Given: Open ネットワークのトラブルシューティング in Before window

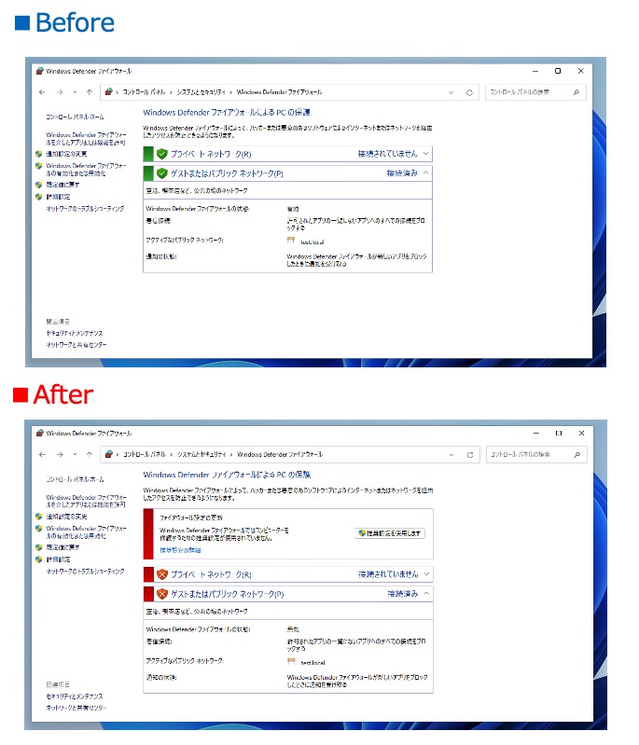Looking at the screenshot, I should [x=85, y=209].
